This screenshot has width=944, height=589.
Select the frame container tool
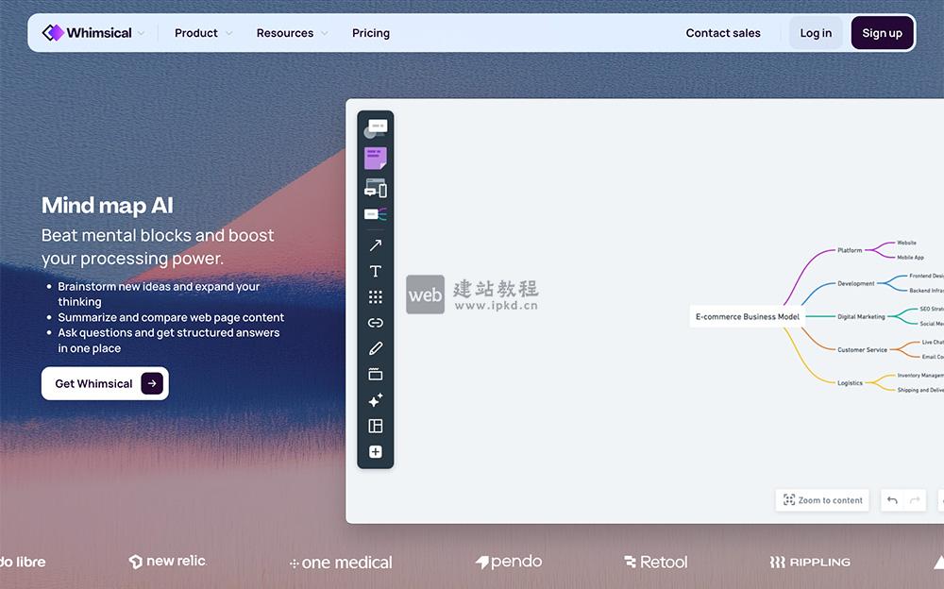(375, 374)
